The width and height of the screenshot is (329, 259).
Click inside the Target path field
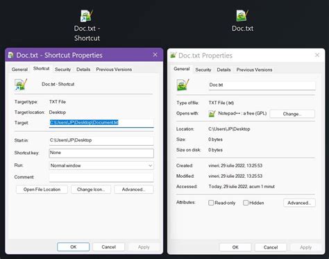click(x=101, y=123)
